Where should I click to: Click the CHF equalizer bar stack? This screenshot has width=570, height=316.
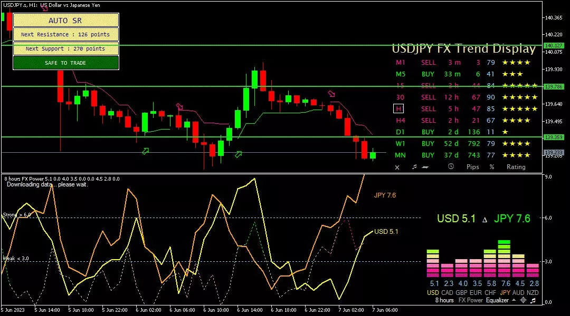point(490,263)
